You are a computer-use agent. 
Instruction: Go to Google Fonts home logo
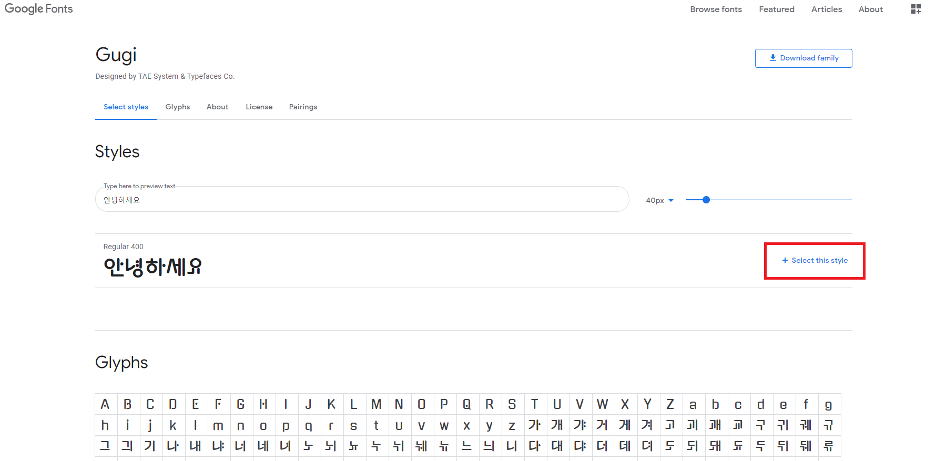[x=39, y=9]
